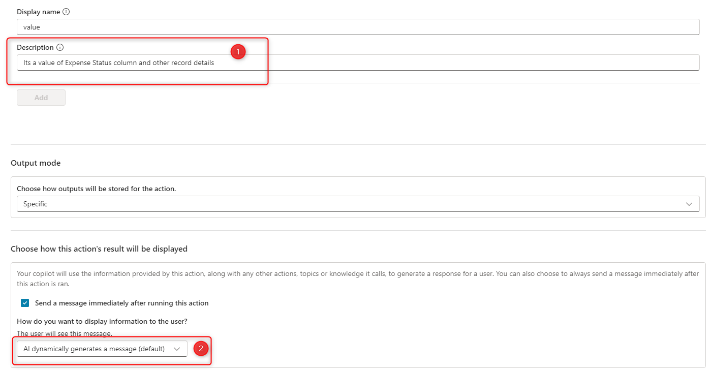
Task: Uncheck the send message immediately checkbox
Action: click(x=25, y=303)
